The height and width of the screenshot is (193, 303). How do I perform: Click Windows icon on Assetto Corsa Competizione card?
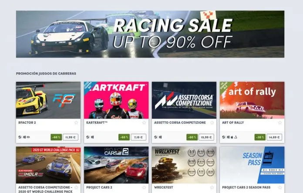[160, 137]
